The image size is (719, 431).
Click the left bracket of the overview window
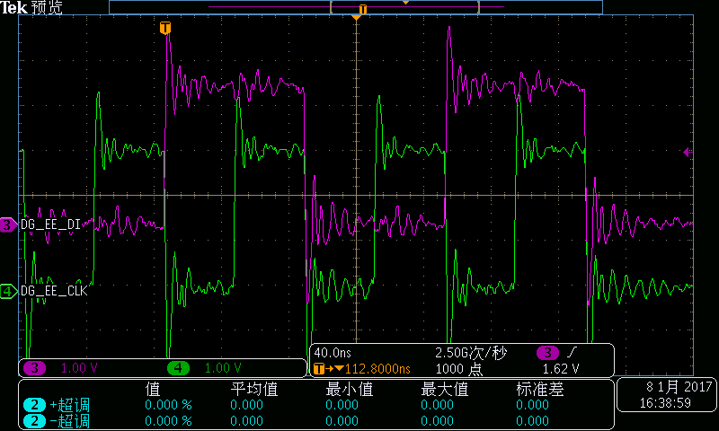tap(331, 7)
